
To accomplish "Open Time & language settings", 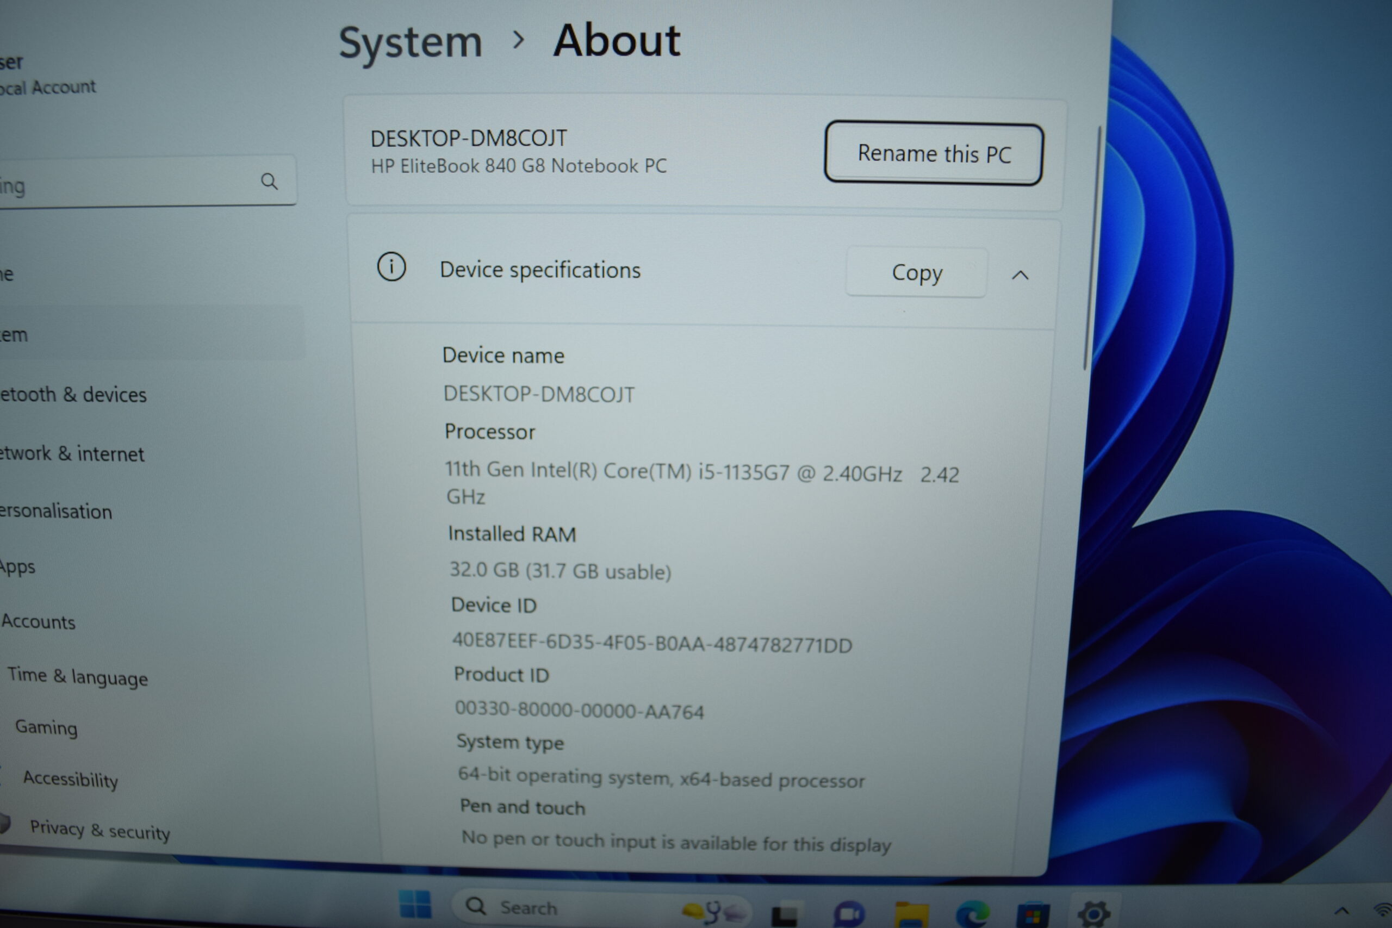I will tap(78, 676).
